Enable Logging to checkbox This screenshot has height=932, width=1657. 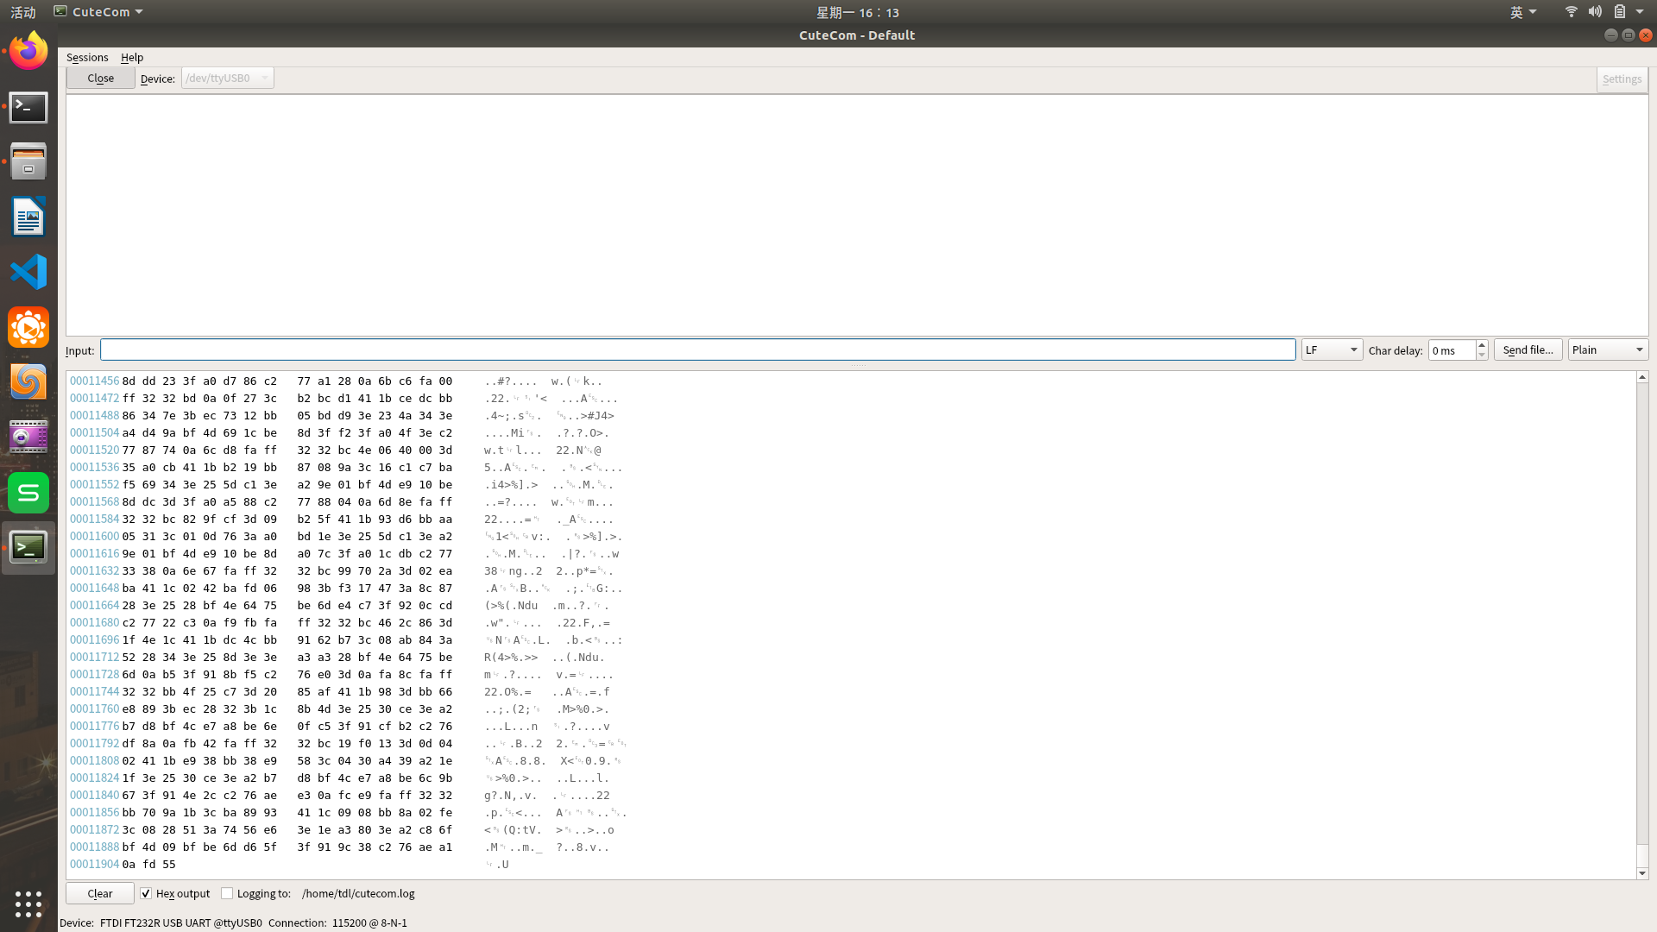(228, 892)
